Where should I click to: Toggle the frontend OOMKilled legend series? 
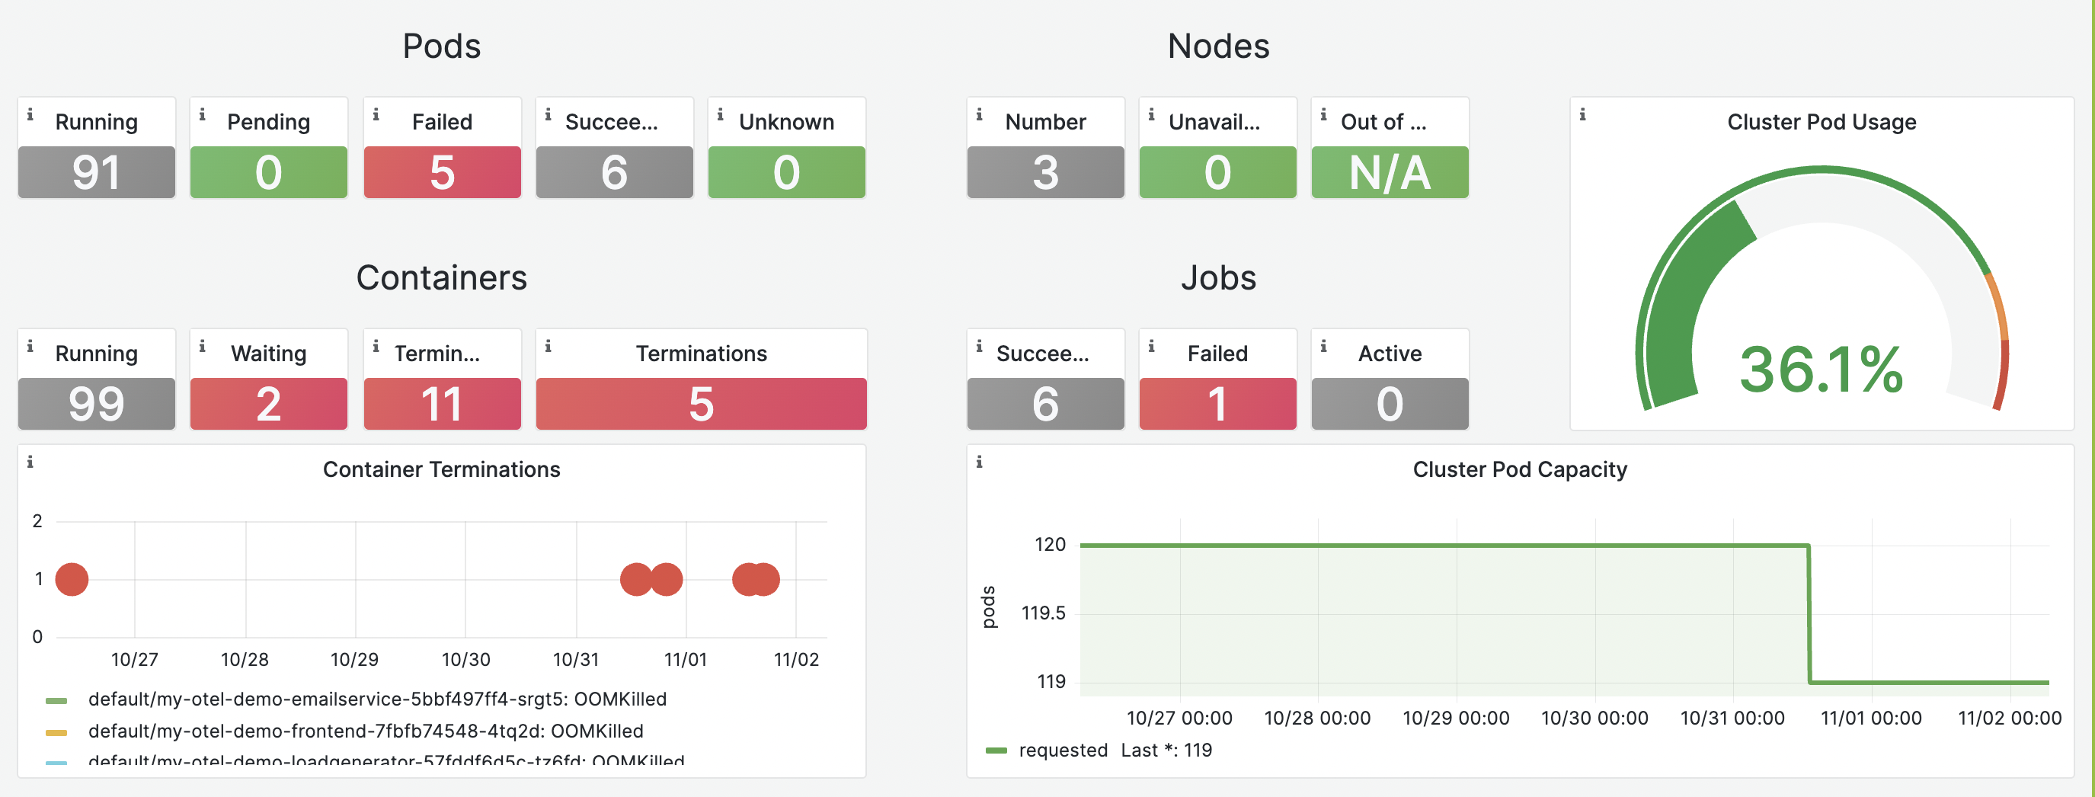366,731
